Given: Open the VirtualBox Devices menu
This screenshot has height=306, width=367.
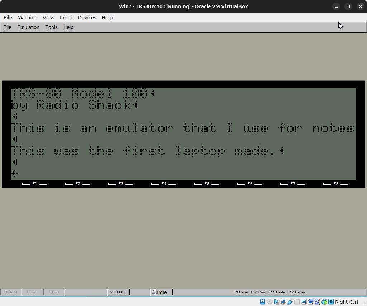Looking at the screenshot, I should click(87, 18).
